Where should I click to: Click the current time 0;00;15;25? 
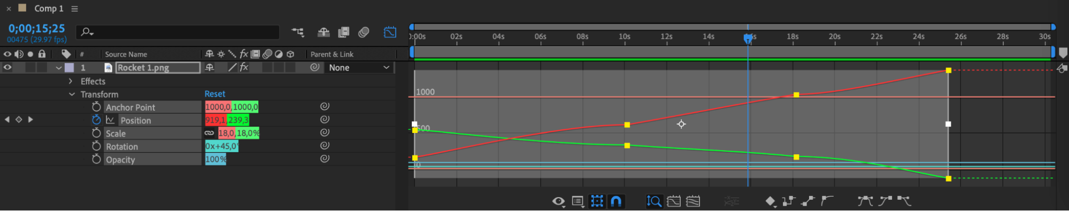[x=36, y=28]
